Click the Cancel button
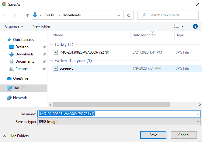The image size is (202, 142). pyautogui.click(x=184, y=135)
